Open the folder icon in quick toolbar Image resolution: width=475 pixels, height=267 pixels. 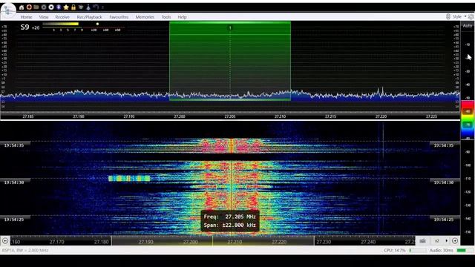(36, 7)
